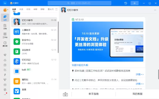Click the green shield icon of 安全中心

[x=17, y=42]
